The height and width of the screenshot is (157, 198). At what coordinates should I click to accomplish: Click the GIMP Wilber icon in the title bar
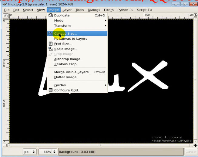pos(5,4)
